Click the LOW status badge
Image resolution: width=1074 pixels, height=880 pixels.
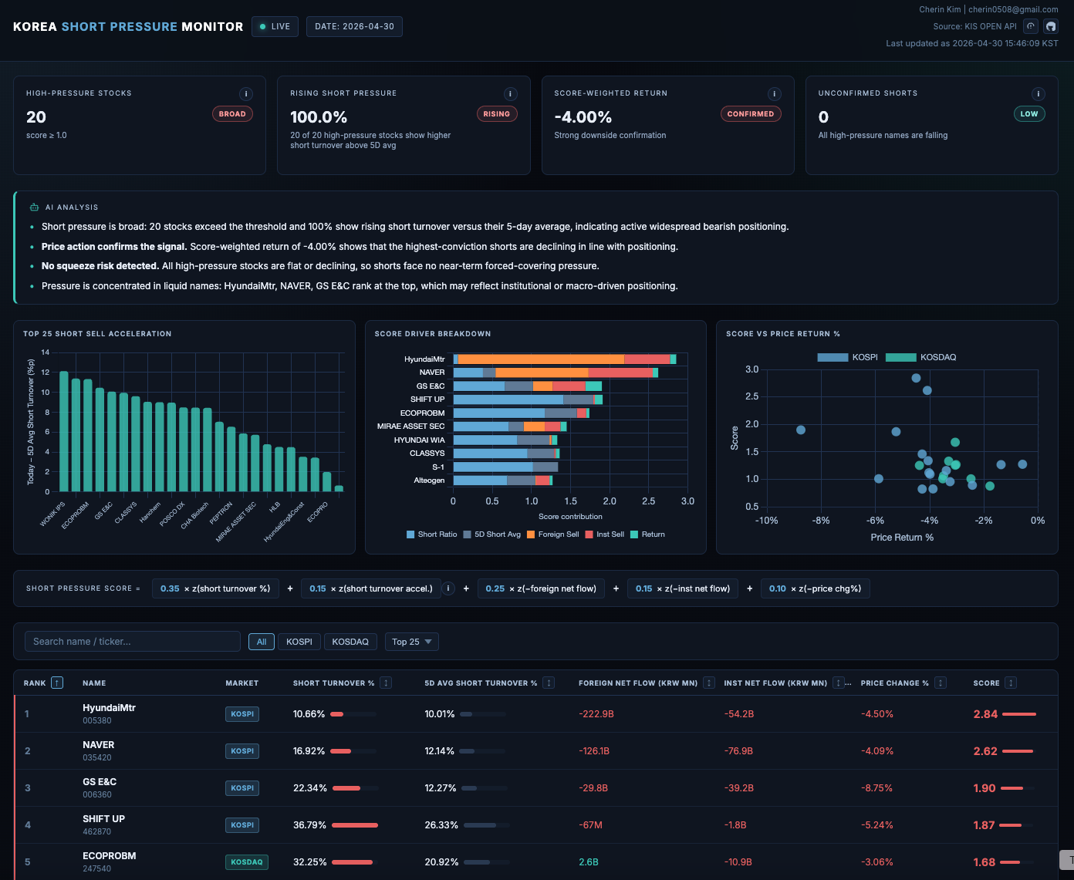1029,114
